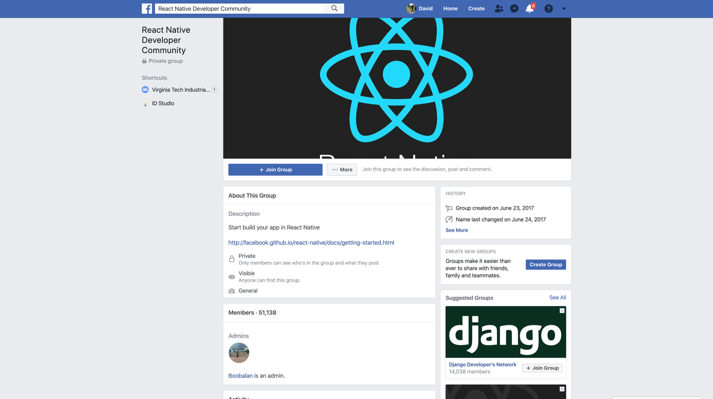
Task: Open Friend Requests icon
Action: pyautogui.click(x=499, y=9)
